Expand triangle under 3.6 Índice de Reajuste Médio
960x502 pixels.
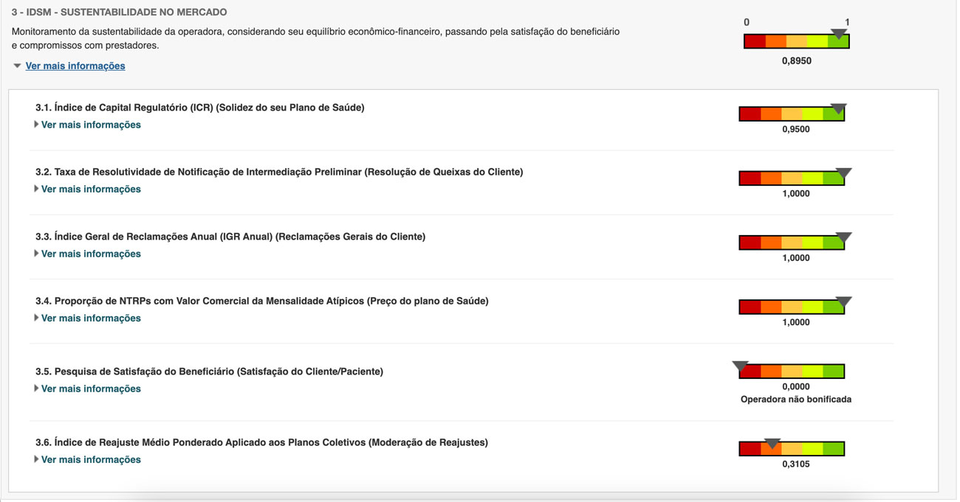coord(36,459)
